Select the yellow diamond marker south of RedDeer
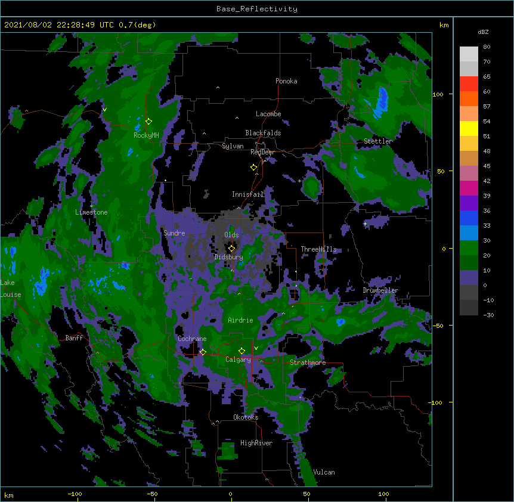 [254, 168]
